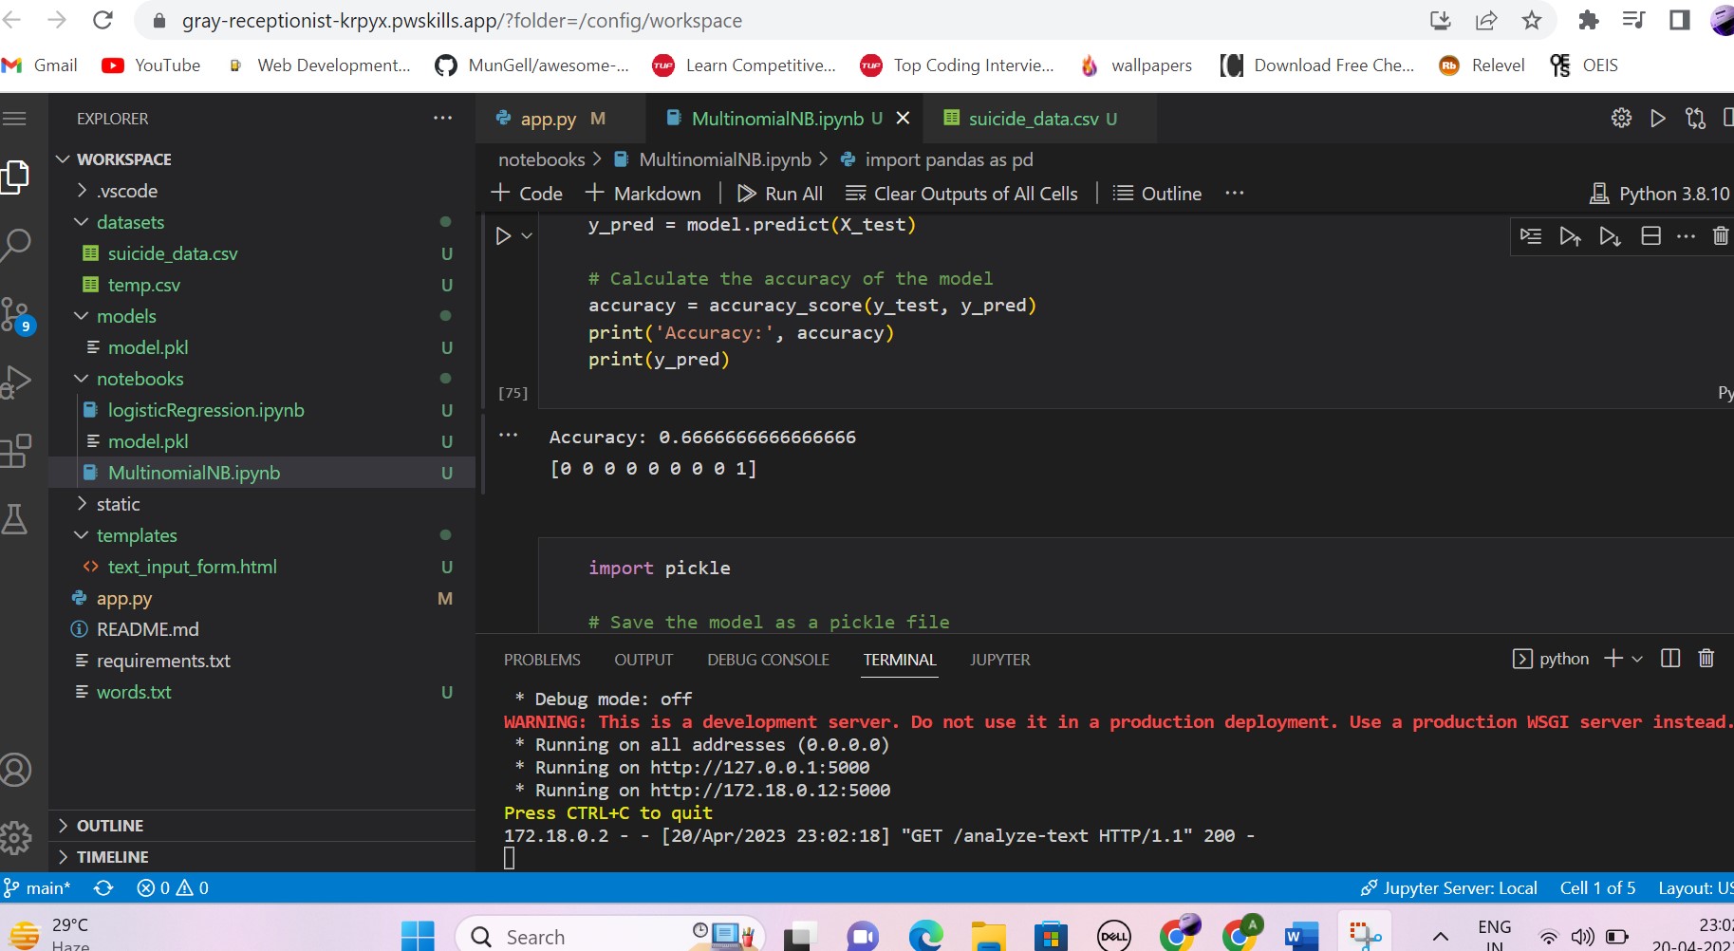The height and width of the screenshot is (951, 1734).
Task: Kill terminal with trash icon
Action: [x=1706, y=658]
